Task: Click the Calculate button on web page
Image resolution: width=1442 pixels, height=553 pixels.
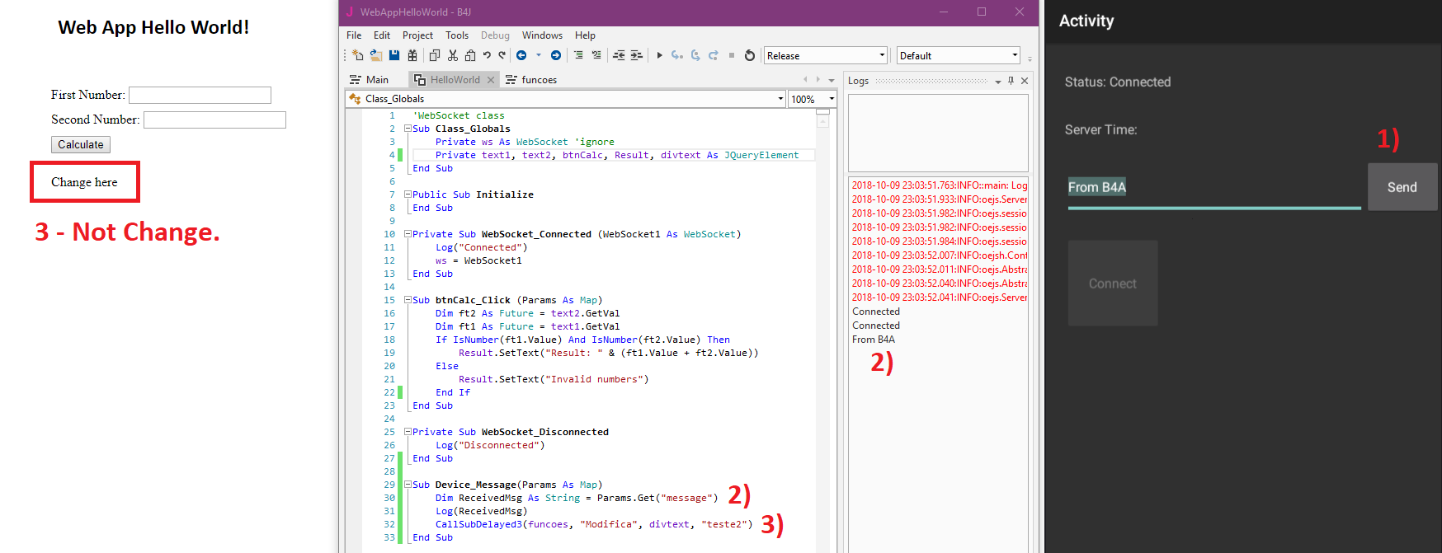Action: click(81, 144)
